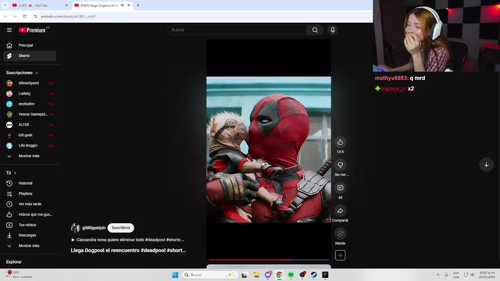Open @Miiguelpin channel avatar

[75, 228]
